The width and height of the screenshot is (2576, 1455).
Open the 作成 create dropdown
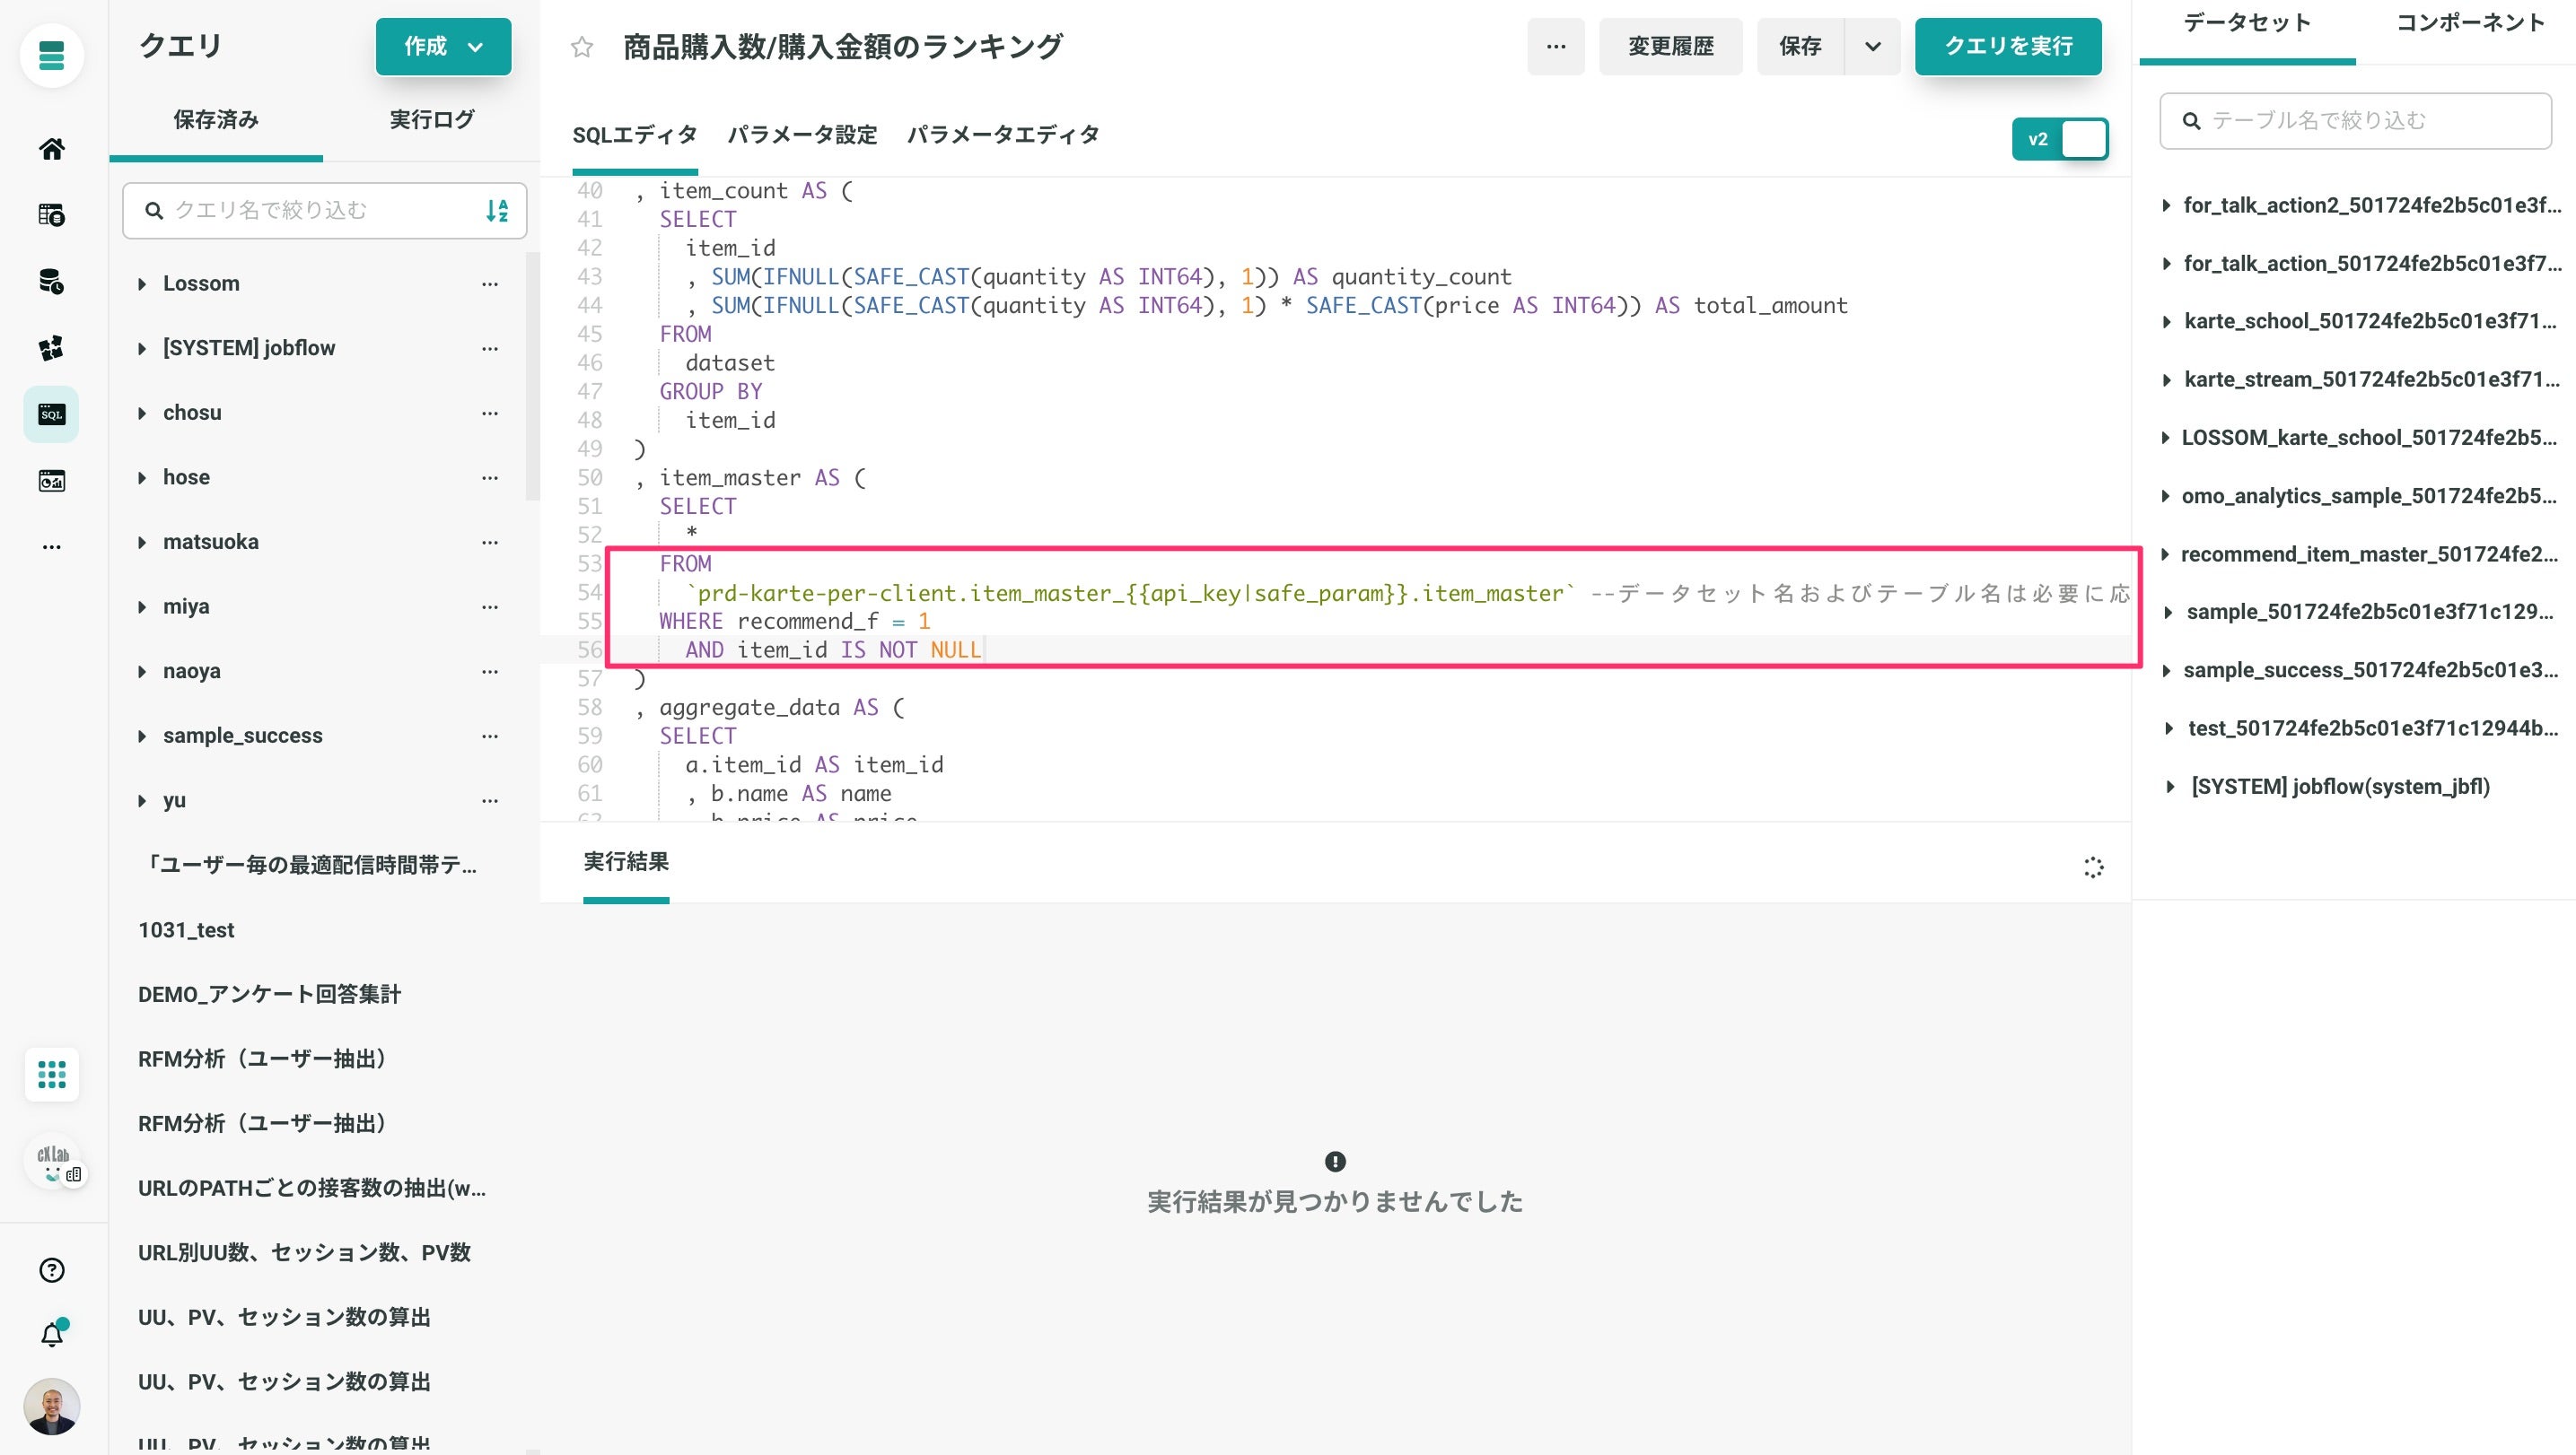(443, 46)
